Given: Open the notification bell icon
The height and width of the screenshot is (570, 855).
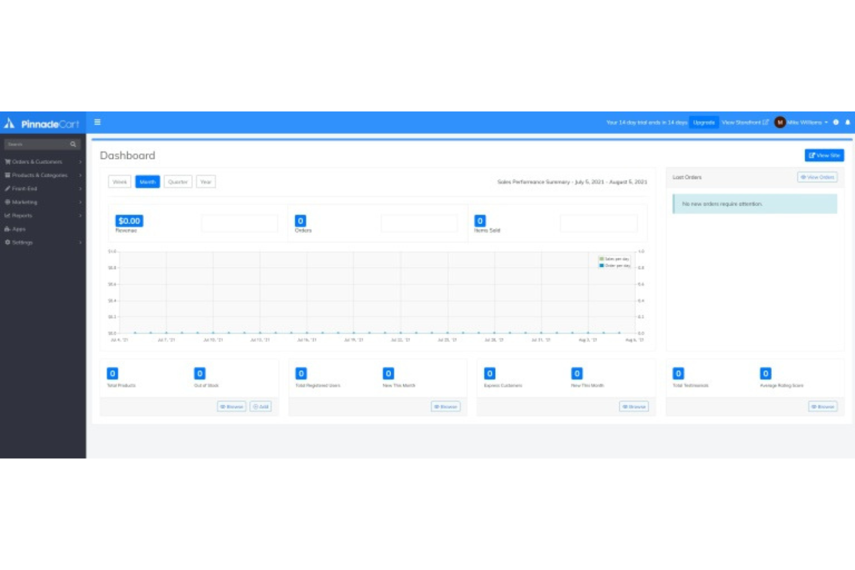Looking at the screenshot, I should click(x=847, y=122).
